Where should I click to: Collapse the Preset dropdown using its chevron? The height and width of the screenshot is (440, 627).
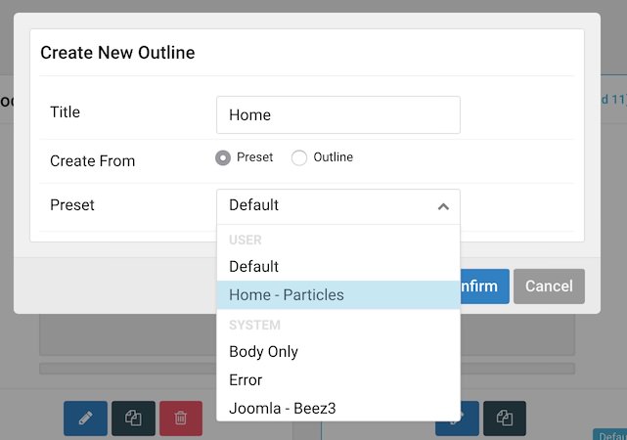(443, 206)
